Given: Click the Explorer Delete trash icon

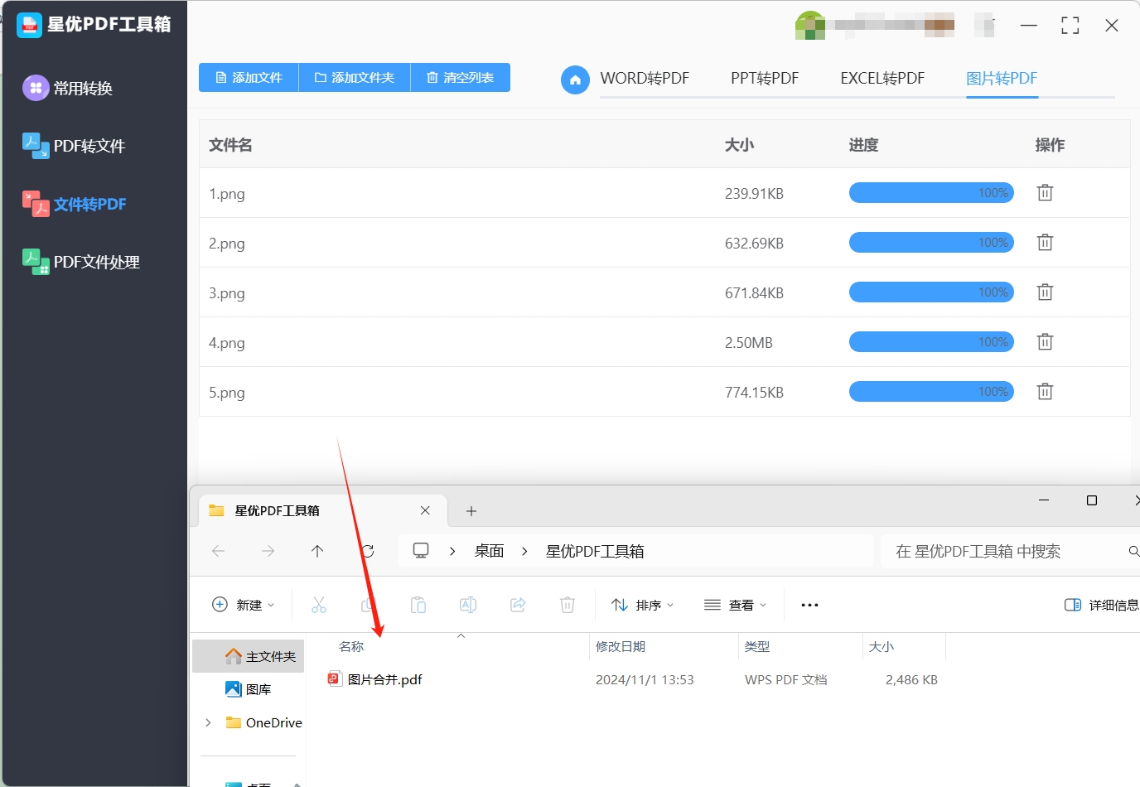Looking at the screenshot, I should point(568,605).
